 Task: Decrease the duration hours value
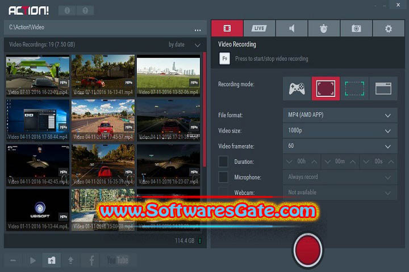click(x=289, y=161)
